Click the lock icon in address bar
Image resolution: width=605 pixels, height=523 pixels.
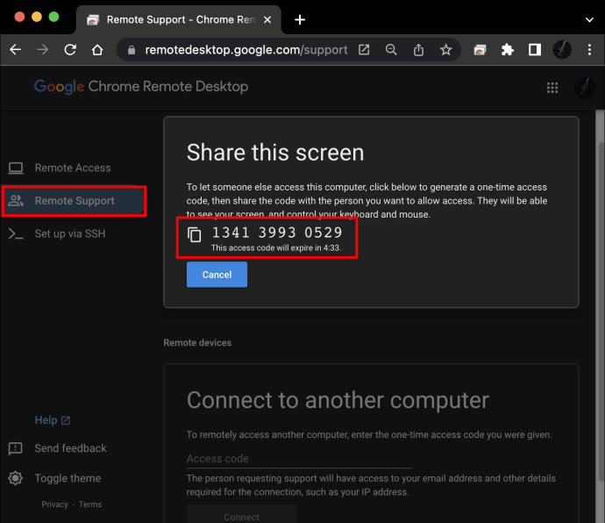[132, 50]
